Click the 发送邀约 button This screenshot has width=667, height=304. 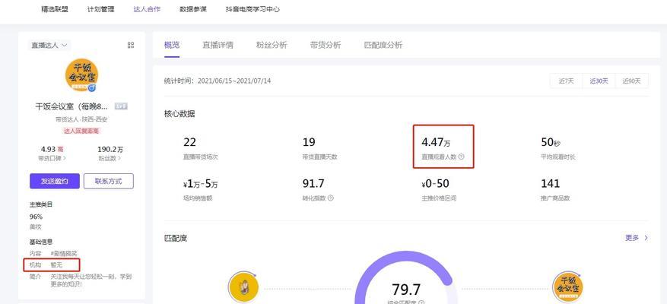[55, 181]
